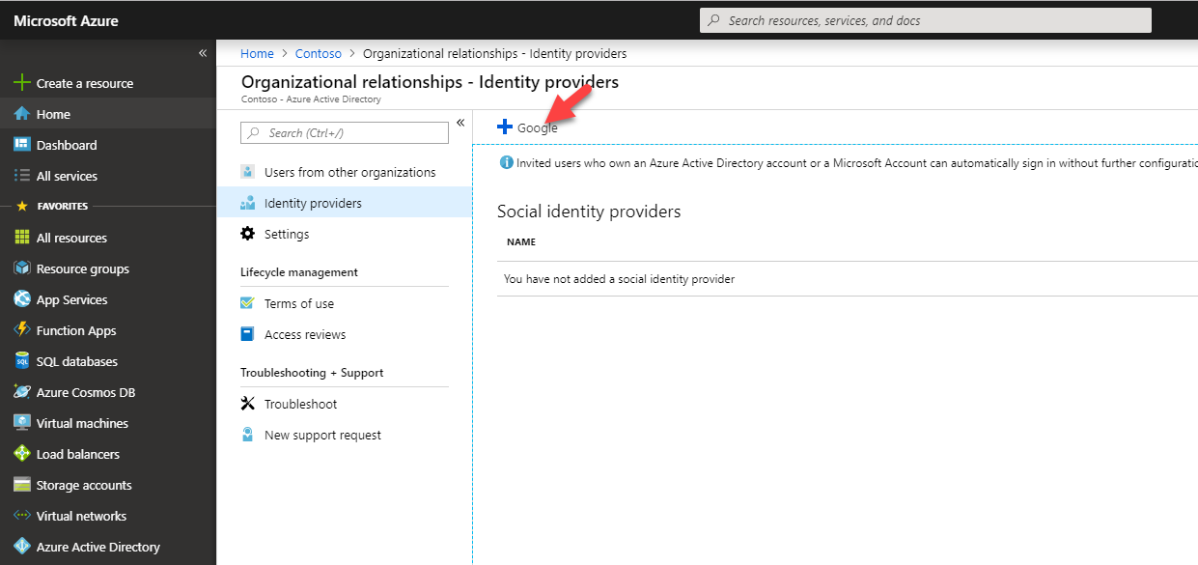Click the Terms of use checkmark icon

pyautogui.click(x=248, y=303)
